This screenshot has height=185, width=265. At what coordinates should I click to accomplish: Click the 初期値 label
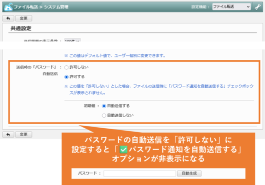[x=89, y=106]
